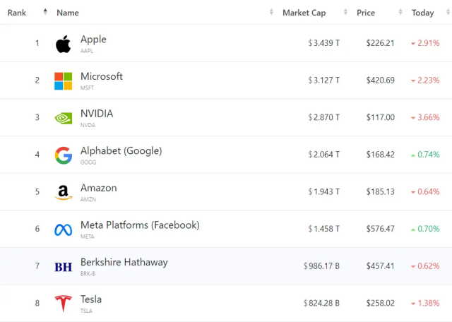Click the NVDA ticker symbol
The height and width of the screenshot is (322, 452).
pos(88,125)
